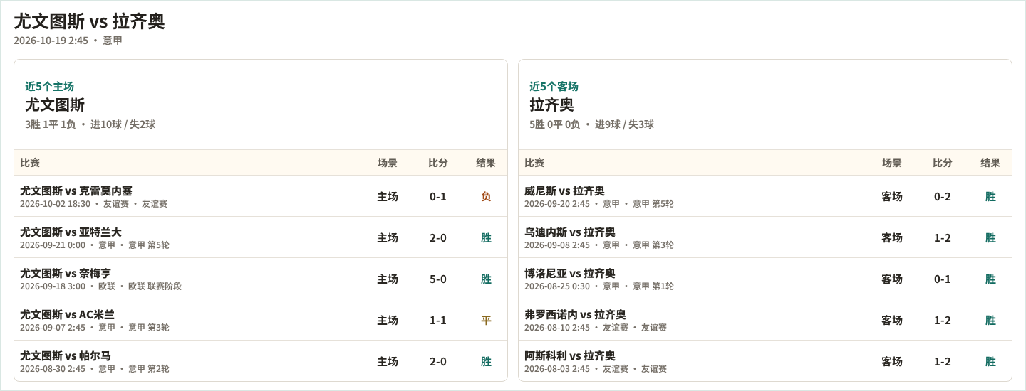Click the 场景 column header in 拉齐奥 table
Screen dimensions: 1026x391
(x=892, y=163)
